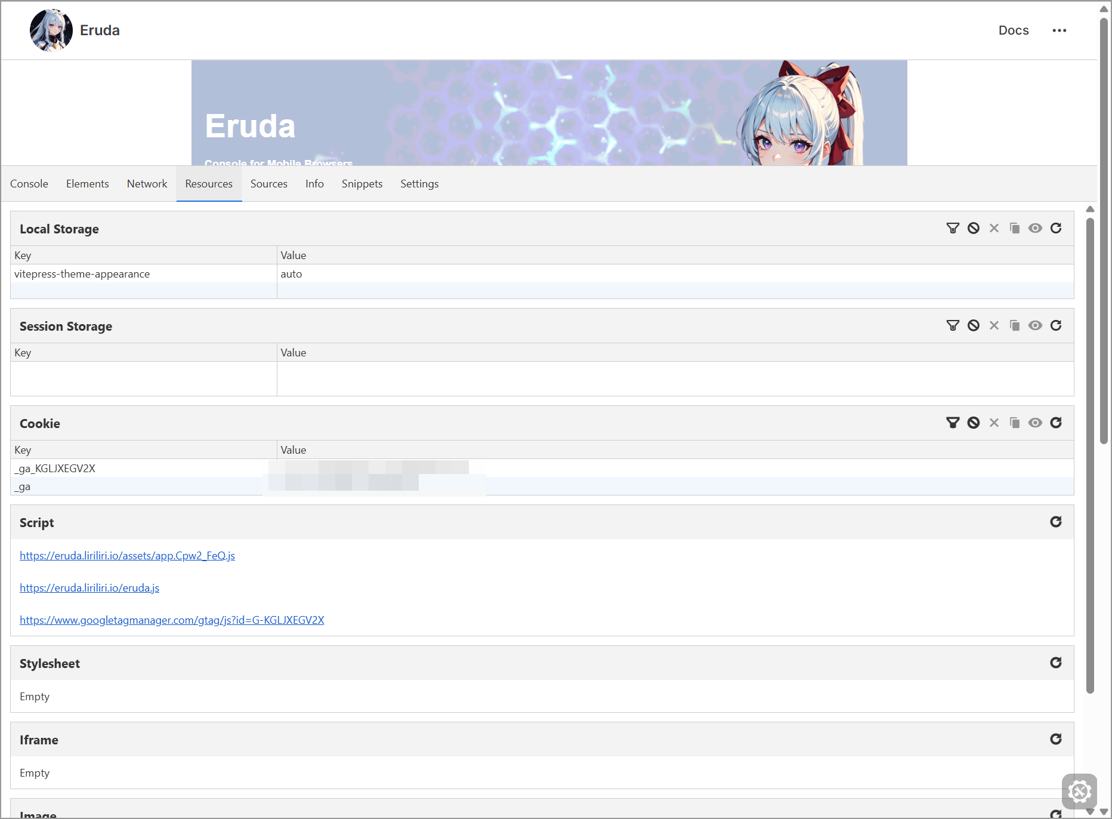The image size is (1112, 819).
Task: Refresh Stylesheet resources
Action: 1056,663
